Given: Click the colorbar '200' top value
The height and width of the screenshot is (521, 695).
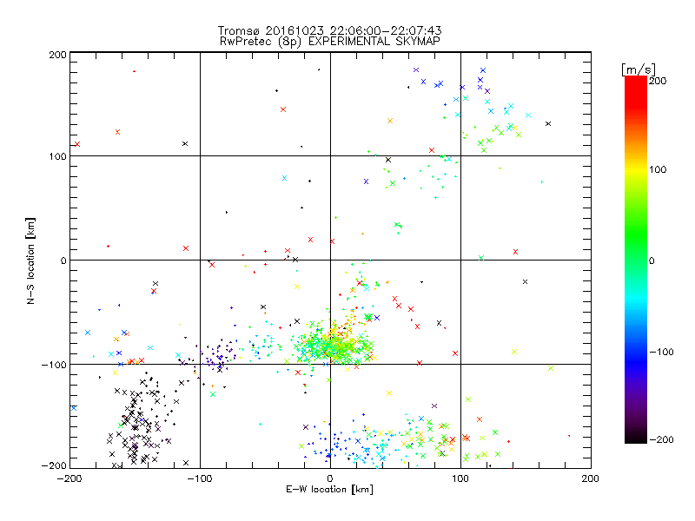Looking at the screenshot, I should [658, 81].
